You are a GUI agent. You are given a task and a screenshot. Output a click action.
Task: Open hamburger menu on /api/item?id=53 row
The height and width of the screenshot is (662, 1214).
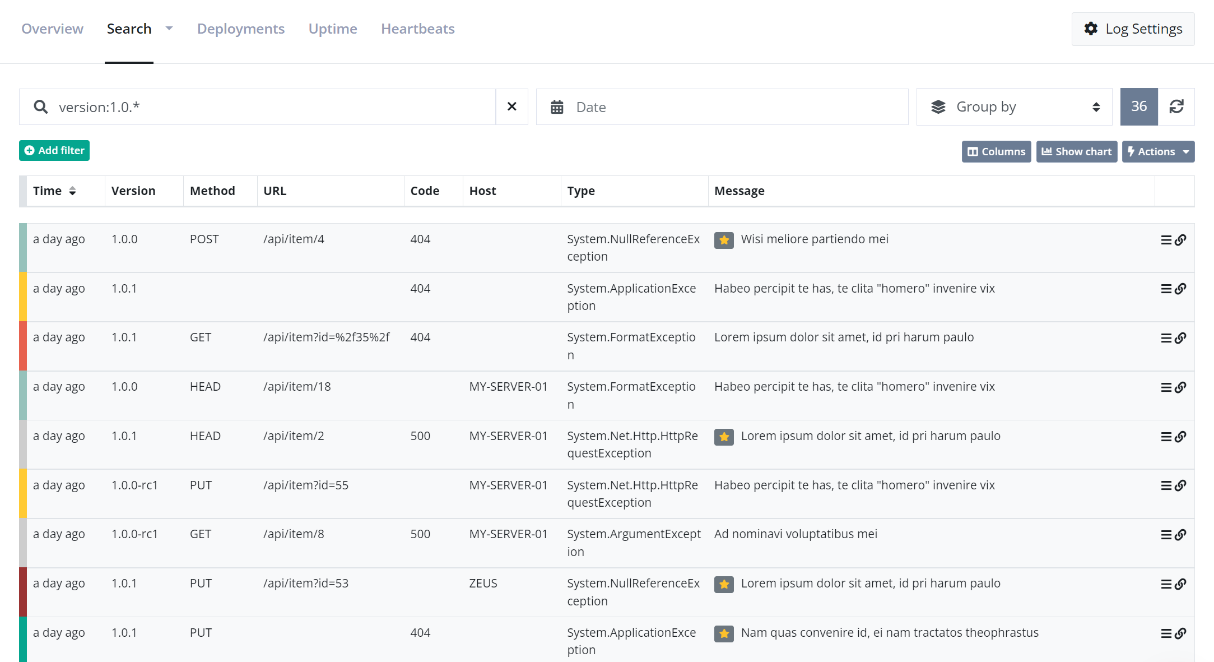point(1166,584)
